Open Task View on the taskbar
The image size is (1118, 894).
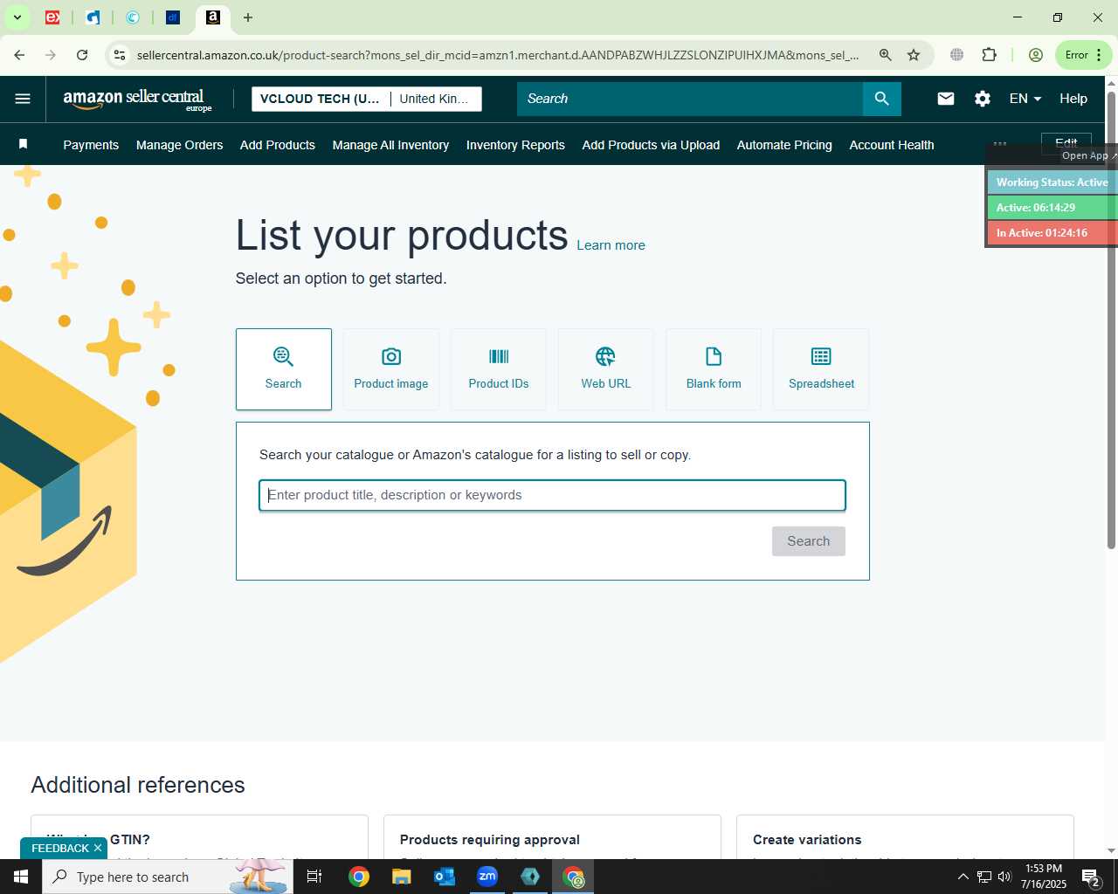point(314,877)
